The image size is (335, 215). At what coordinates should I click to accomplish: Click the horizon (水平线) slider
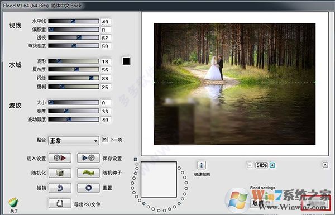(74, 21)
